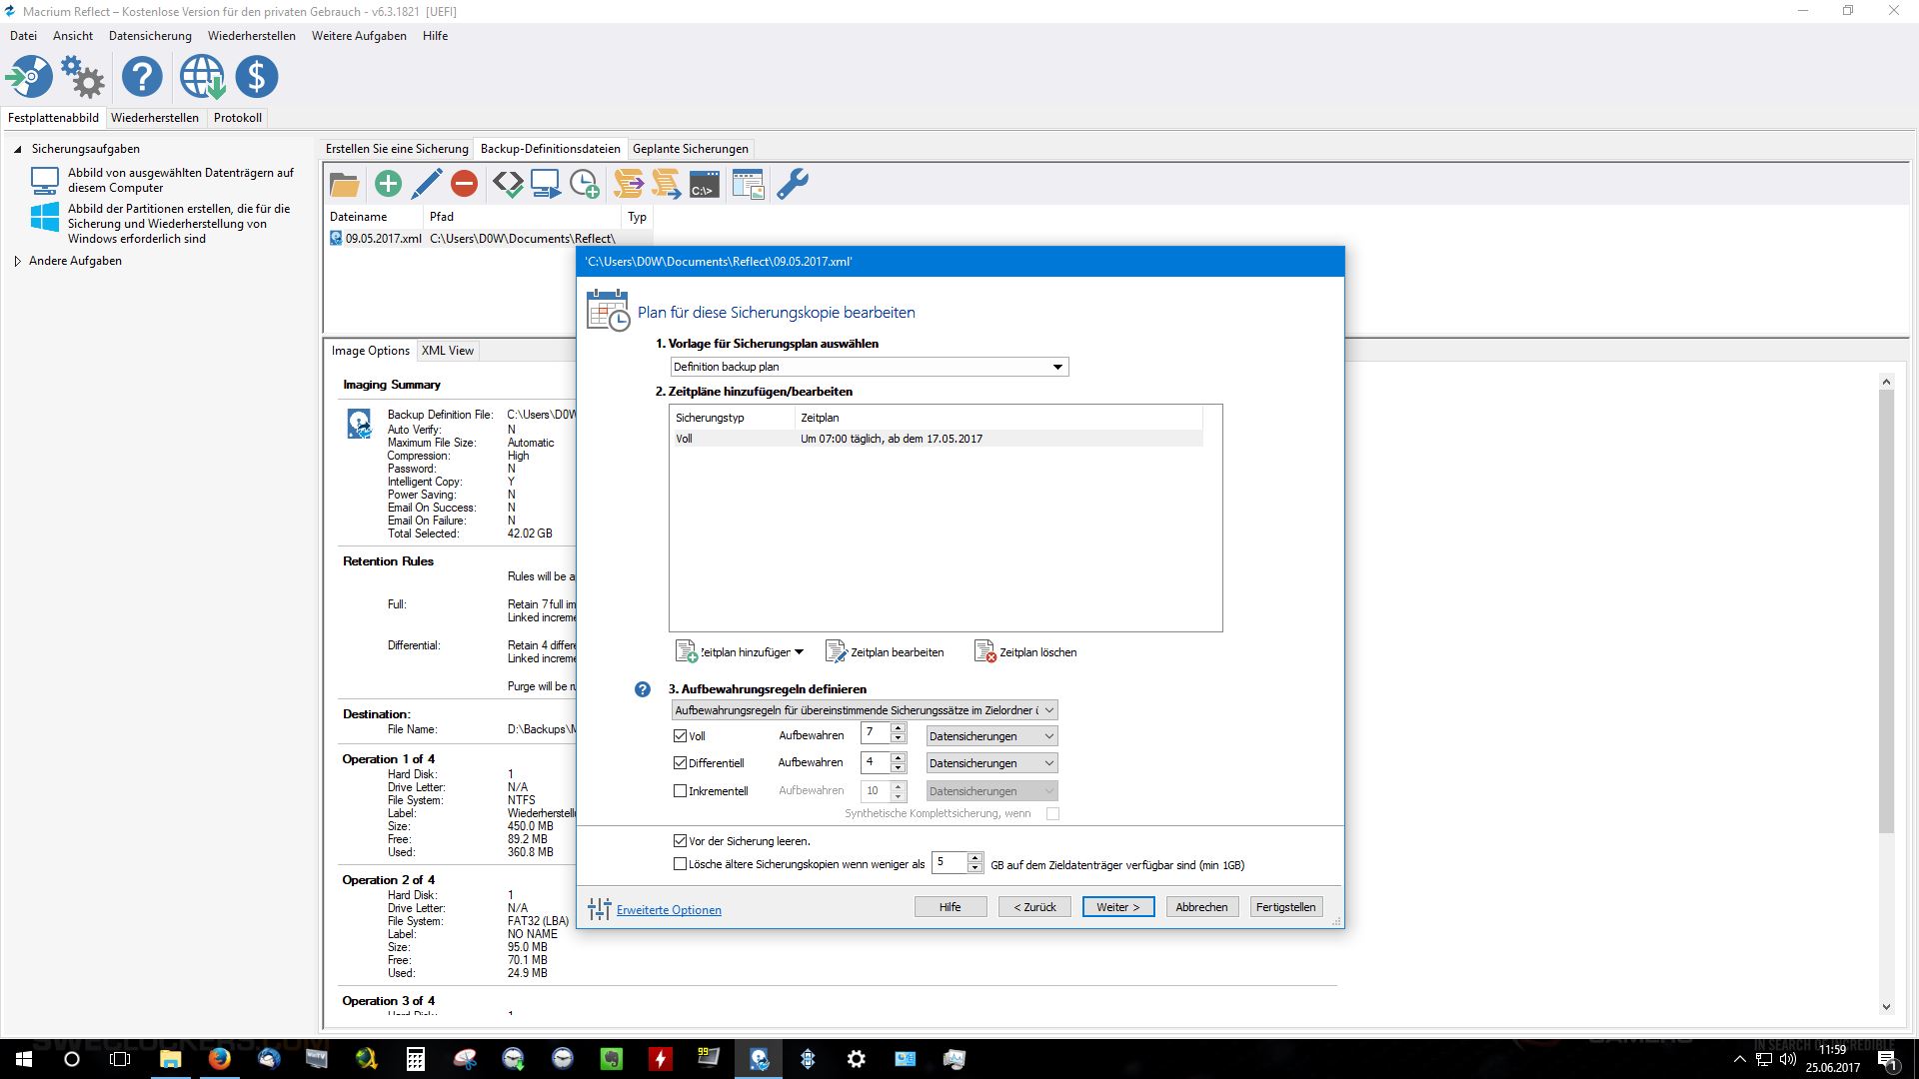Click the clock schedule backup icon

[x=584, y=184]
